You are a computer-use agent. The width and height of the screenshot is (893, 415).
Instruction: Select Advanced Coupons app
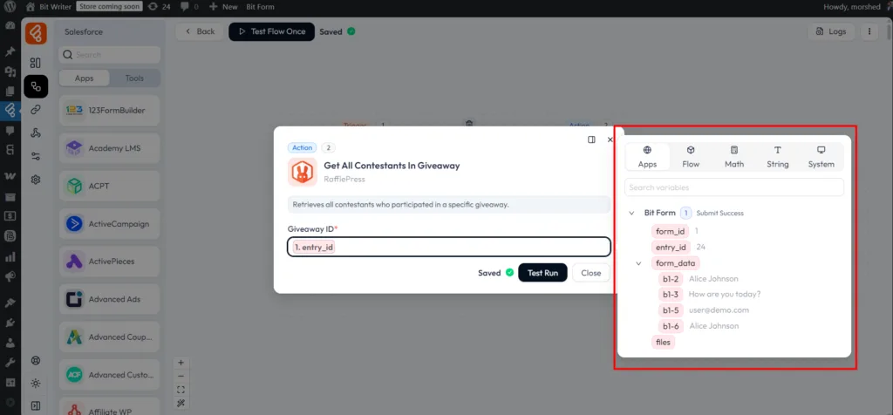[x=109, y=337]
